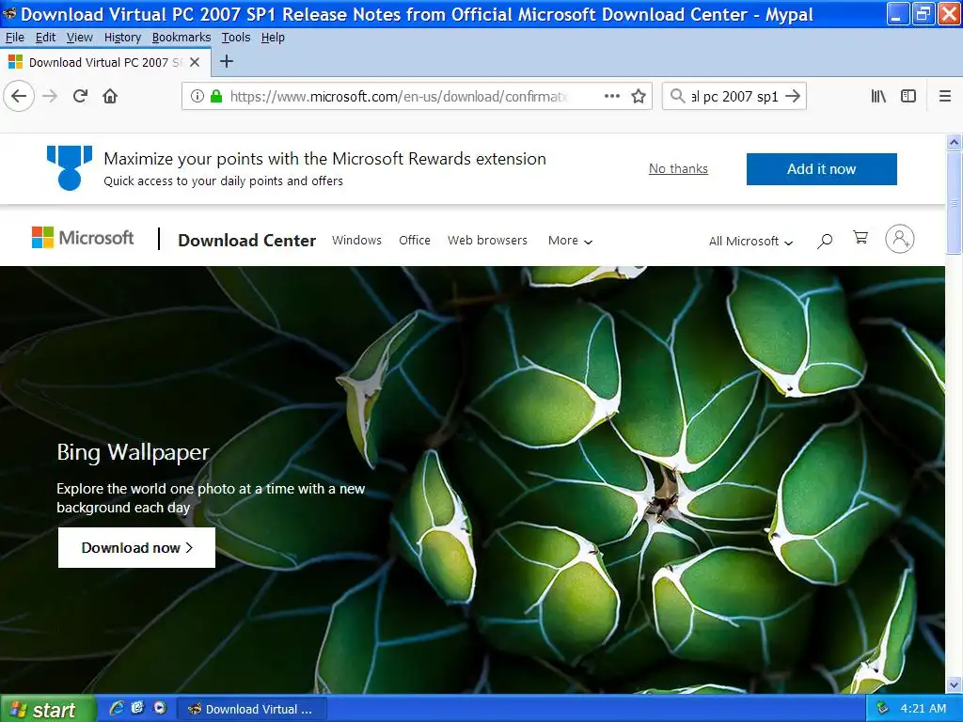Open the Tools menu

pyautogui.click(x=236, y=38)
